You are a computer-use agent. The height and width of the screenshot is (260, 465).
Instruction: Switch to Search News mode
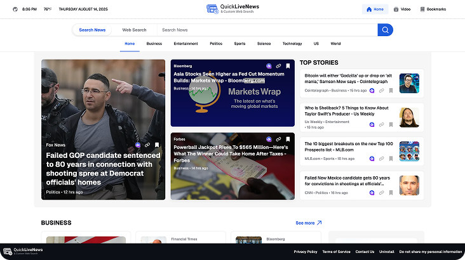[92, 30]
